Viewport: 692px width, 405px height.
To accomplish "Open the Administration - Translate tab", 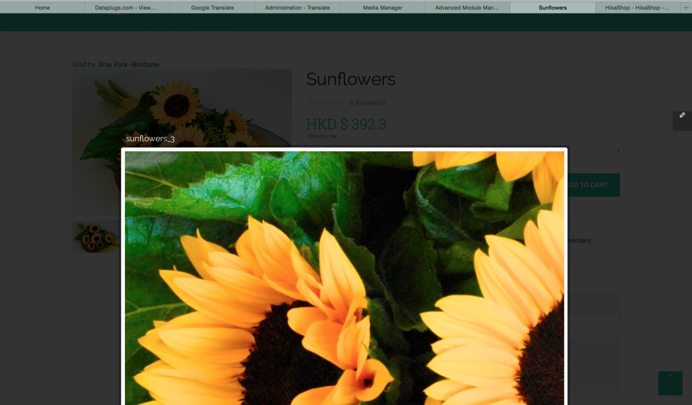I will [x=297, y=8].
